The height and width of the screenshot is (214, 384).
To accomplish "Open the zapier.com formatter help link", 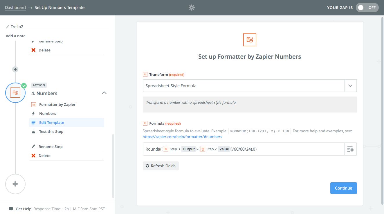I will coord(182,137).
